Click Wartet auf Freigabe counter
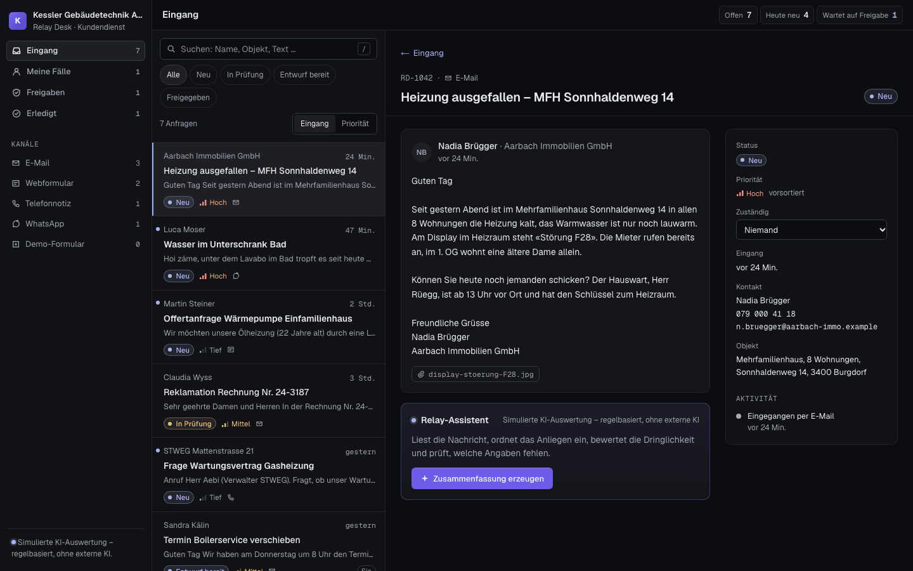This screenshot has height=571, width=913. [x=860, y=15]
